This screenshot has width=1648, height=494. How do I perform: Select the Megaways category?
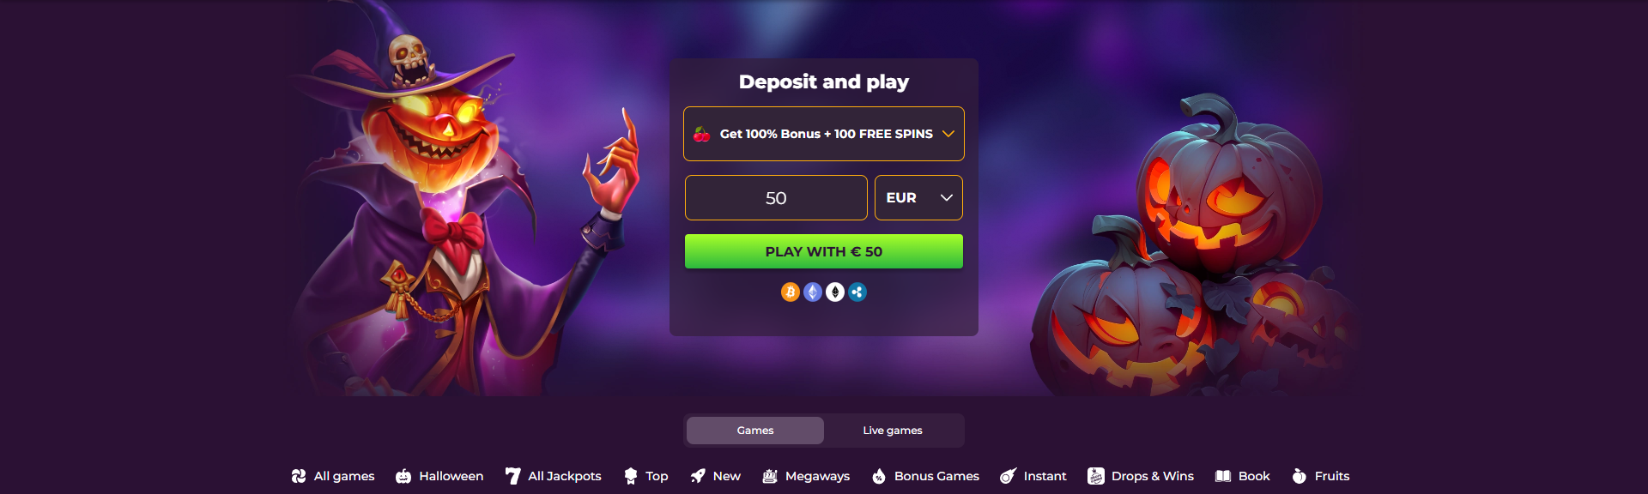806,476
